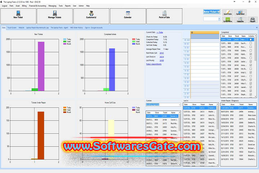Open the Messaging menu
Viewport: 259px width, 173px height.
point(53,6)
